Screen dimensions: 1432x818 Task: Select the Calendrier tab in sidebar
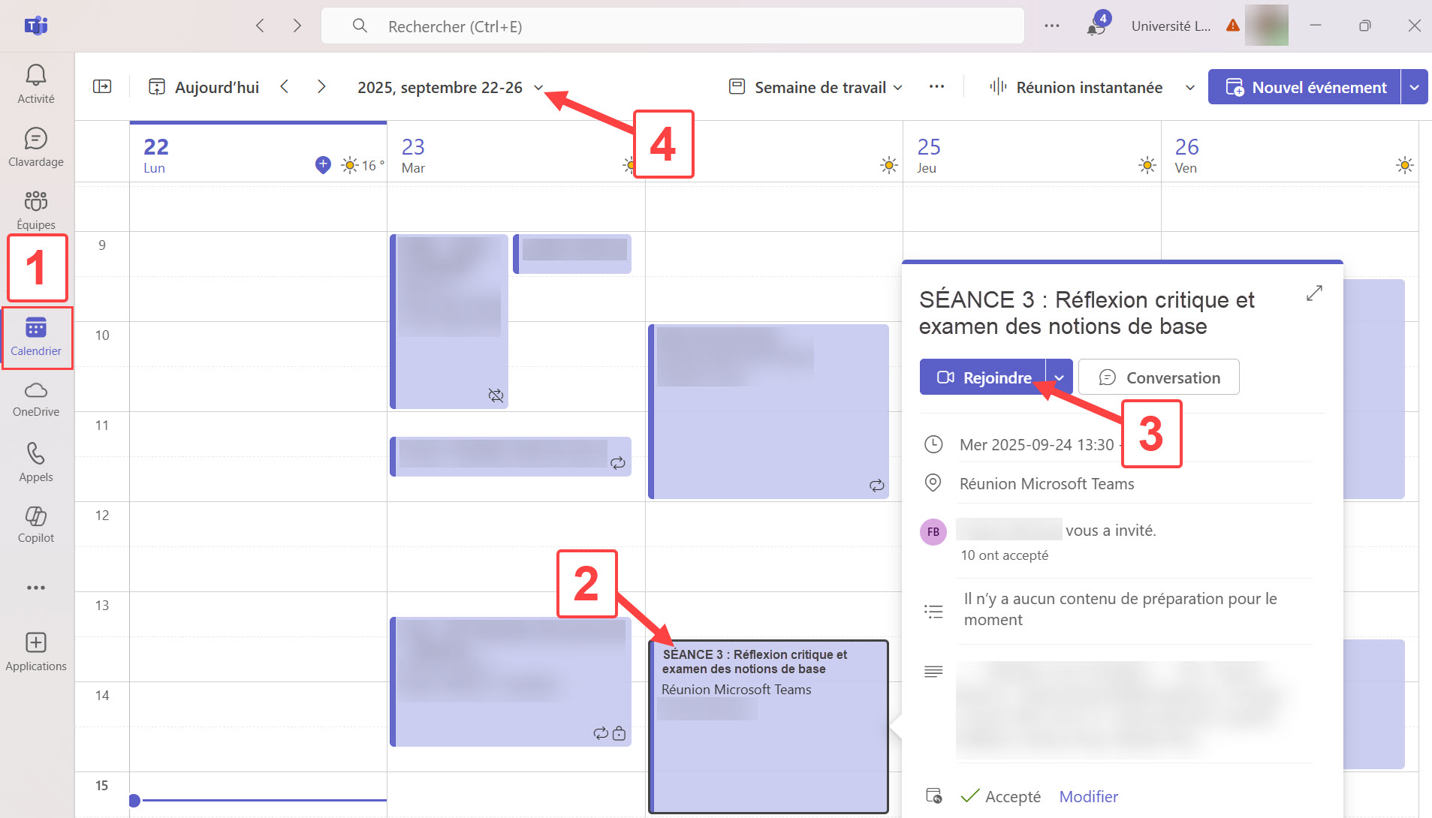[x=36, y=337]
